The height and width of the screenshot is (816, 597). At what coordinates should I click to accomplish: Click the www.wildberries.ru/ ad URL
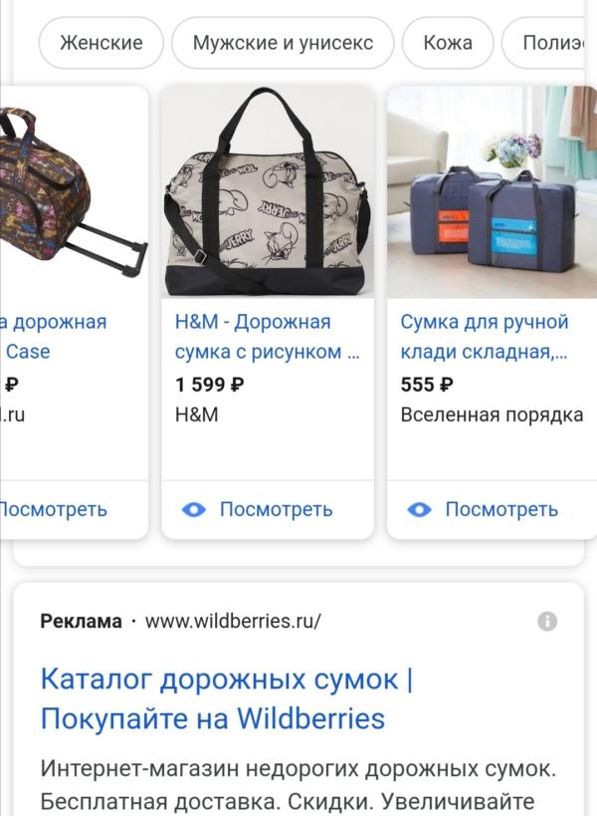pos(233,621)
